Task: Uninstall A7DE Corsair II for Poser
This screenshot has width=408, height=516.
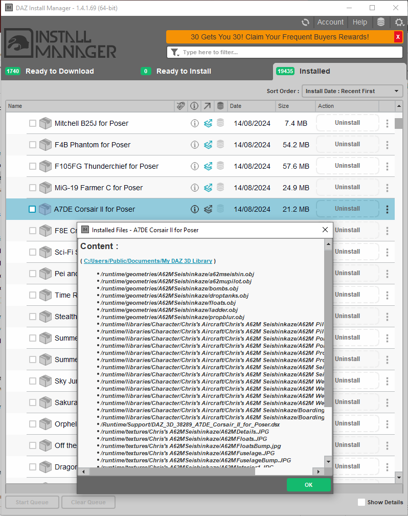Action: click(x=348, y=209)
